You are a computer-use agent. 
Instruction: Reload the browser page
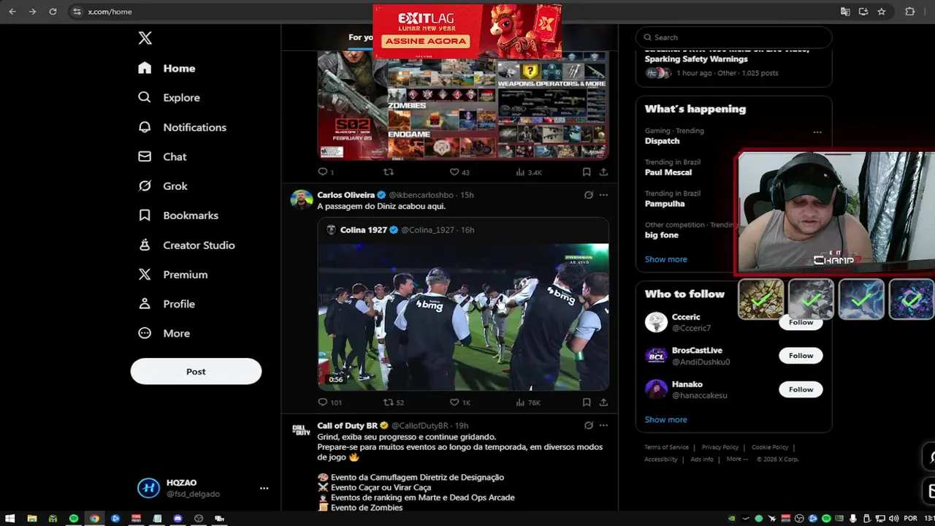click(x=53, y=12)
